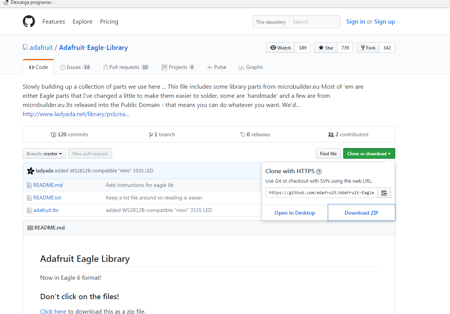Click 'Click here' zip download link in README
Image resolution: width=450 pixels, height=314 pixels.
pyautogui.click(x=53, y=311)
